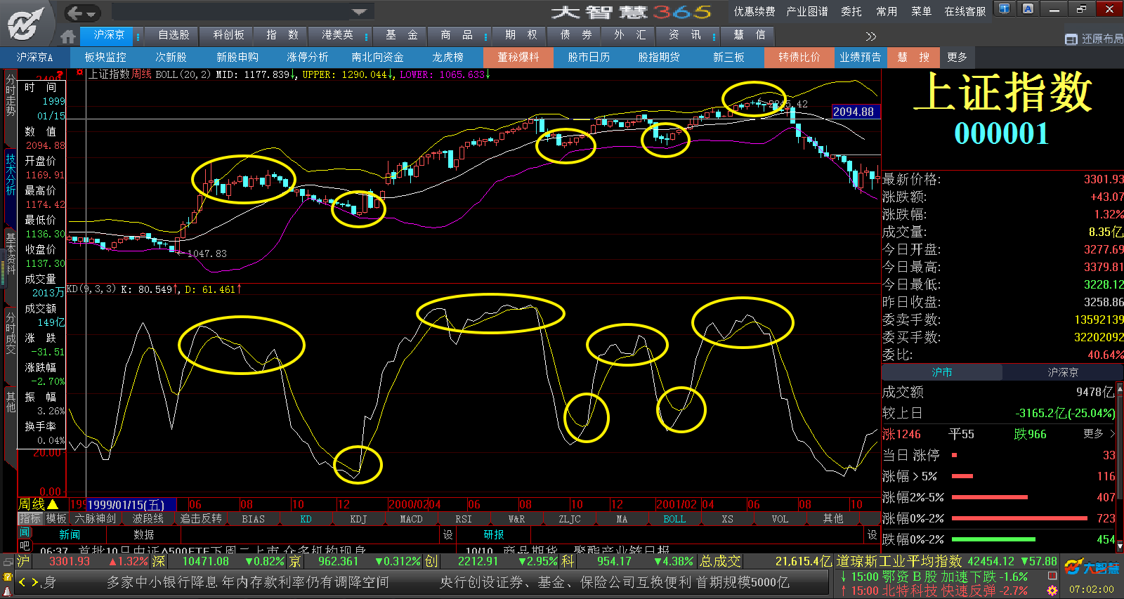The image size is (1124, 599).
Task: Select 追击反转 indicator
Action: 201,519
